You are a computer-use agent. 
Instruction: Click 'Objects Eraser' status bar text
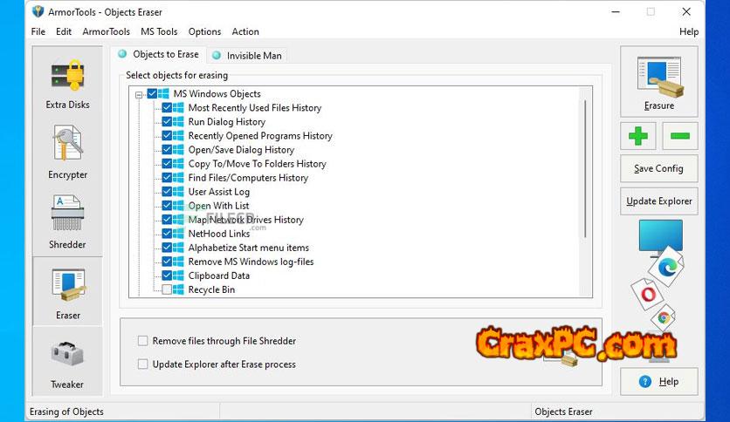(x=563, y=412)
